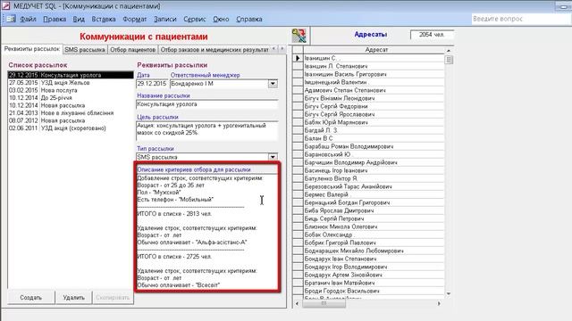Select recipient Бернацький Богдан Григорович
The height and width of the screenshot is (321, 572).
click(374, 202)
